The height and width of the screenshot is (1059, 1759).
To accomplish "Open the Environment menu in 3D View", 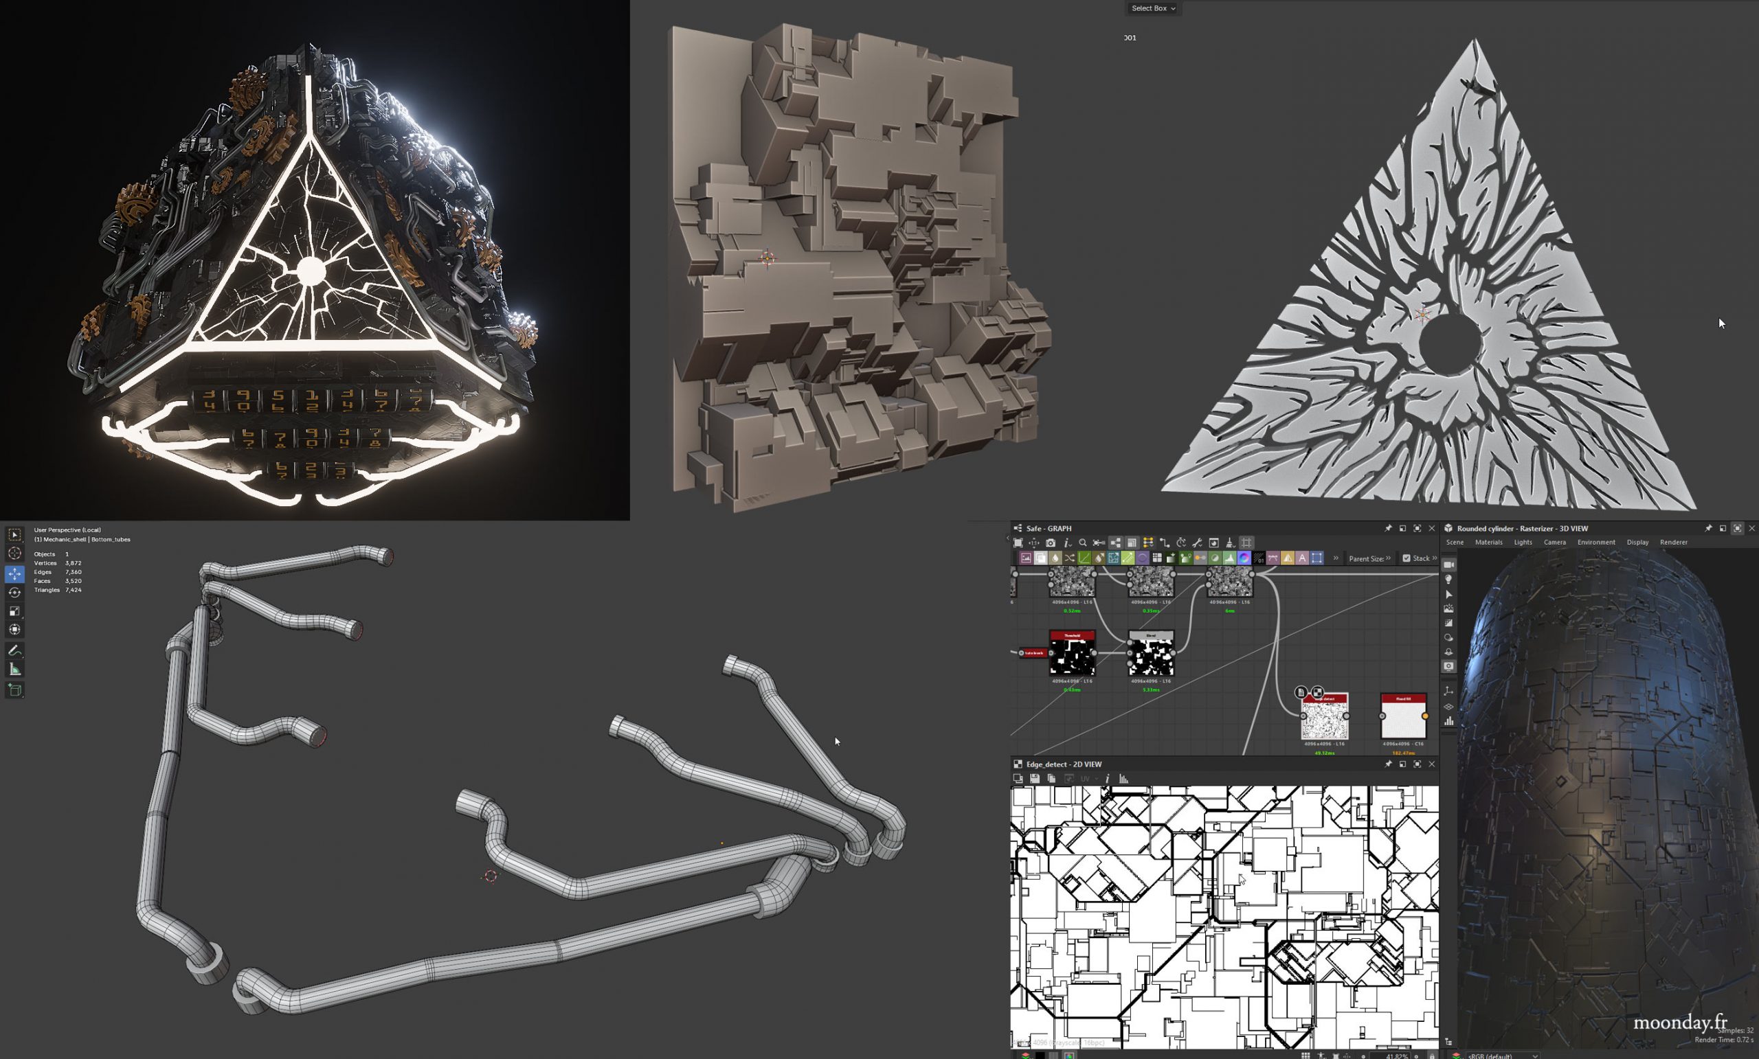I will tap(1595, 543).
